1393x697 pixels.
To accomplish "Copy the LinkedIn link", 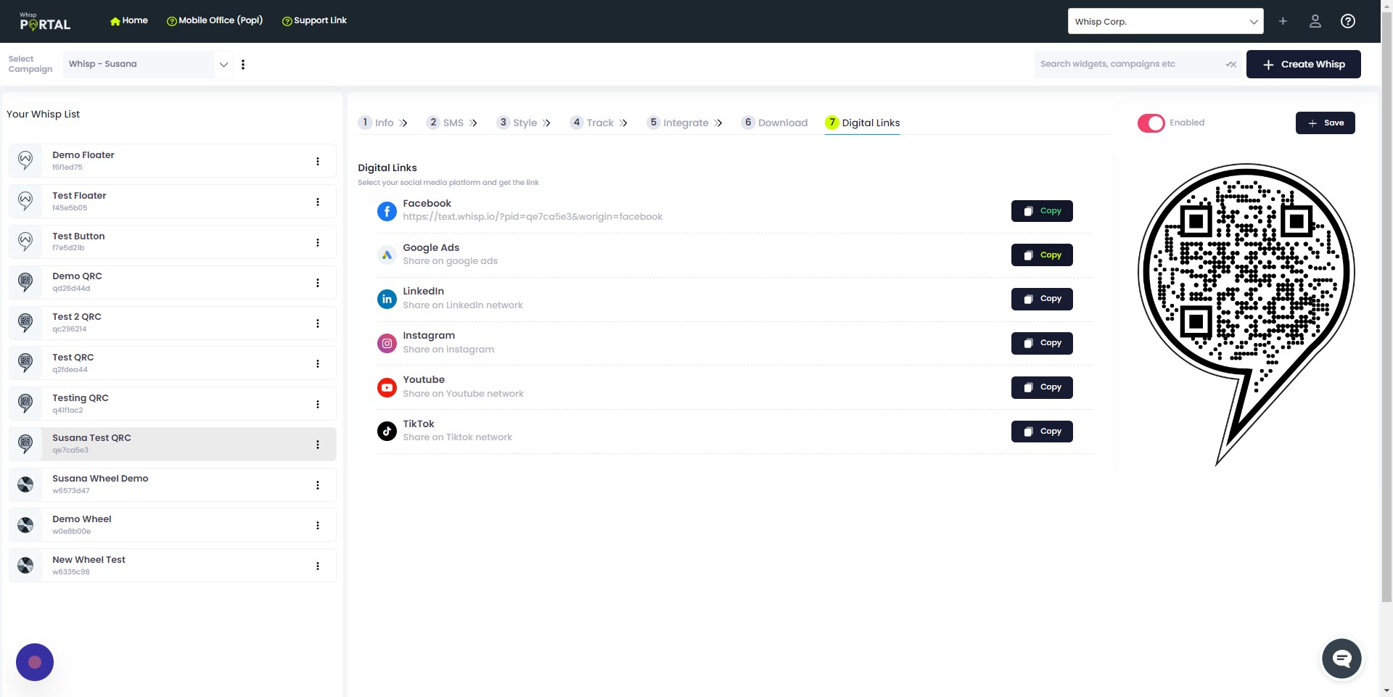I will [x=1042, y=299].
